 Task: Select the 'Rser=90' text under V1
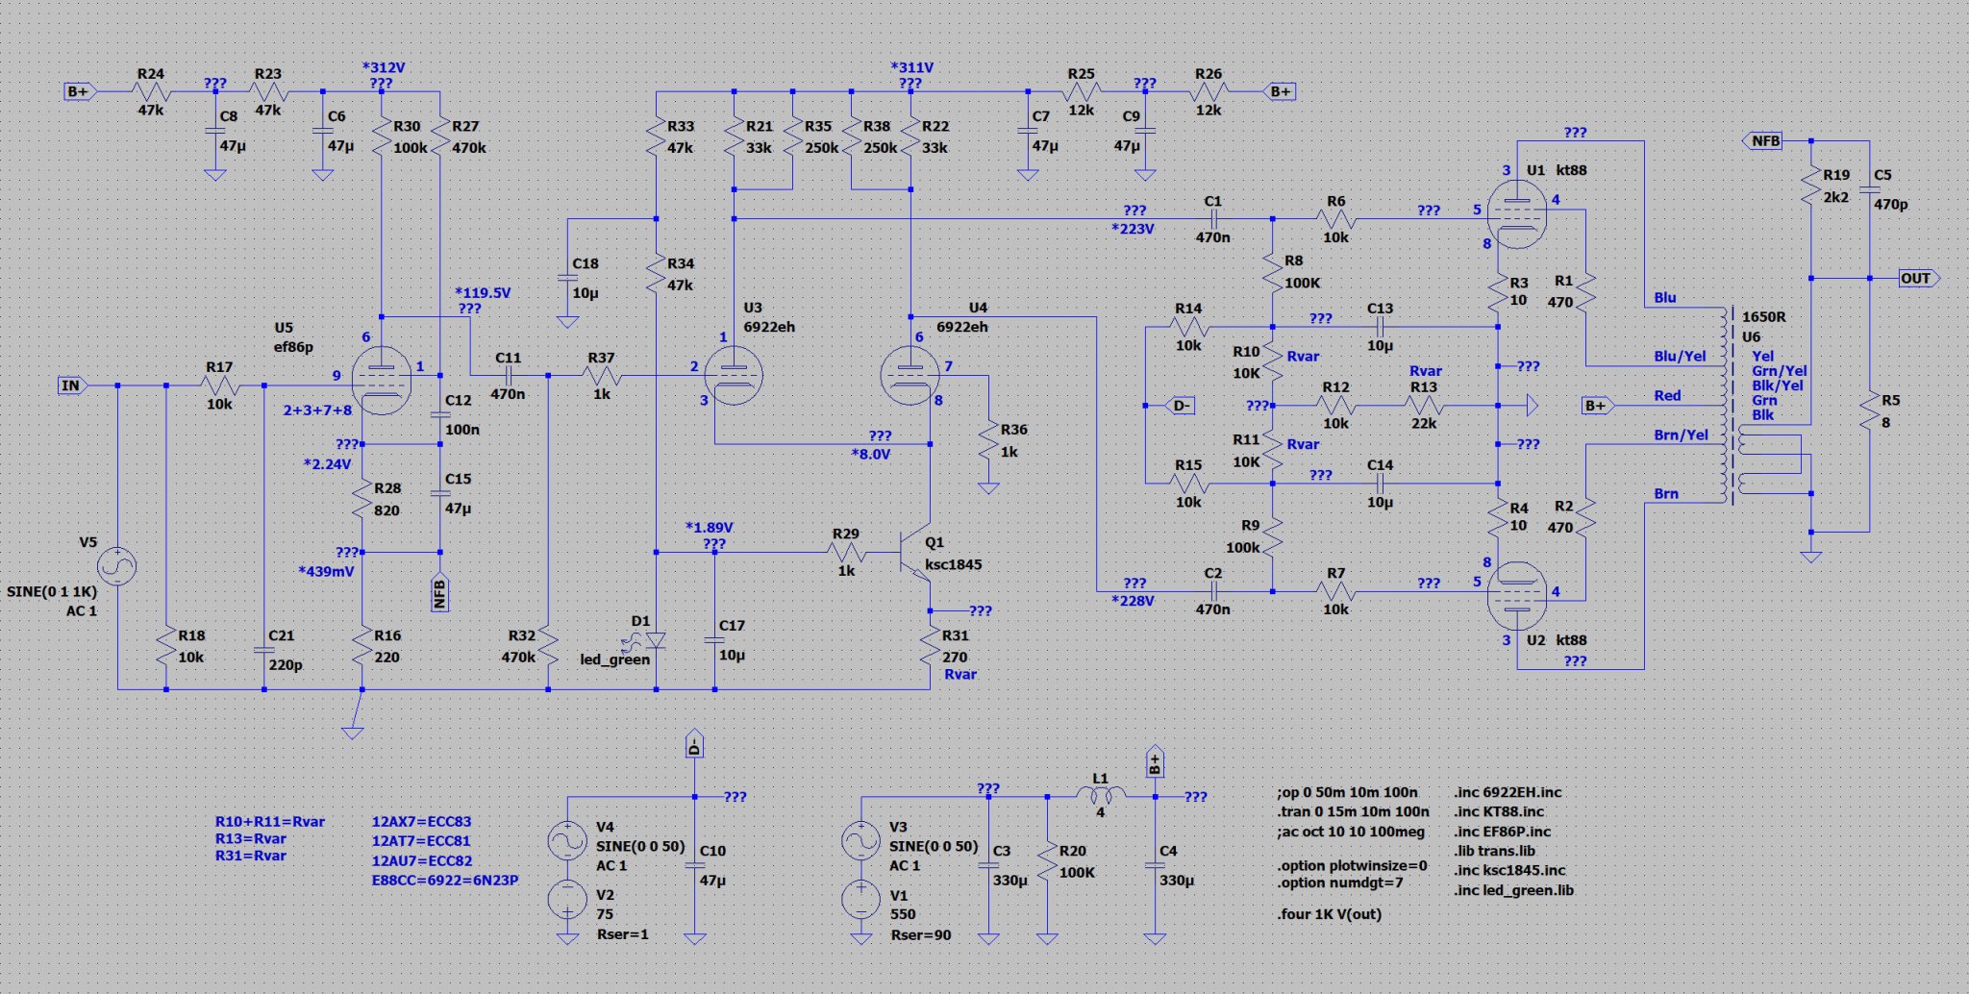920,934
